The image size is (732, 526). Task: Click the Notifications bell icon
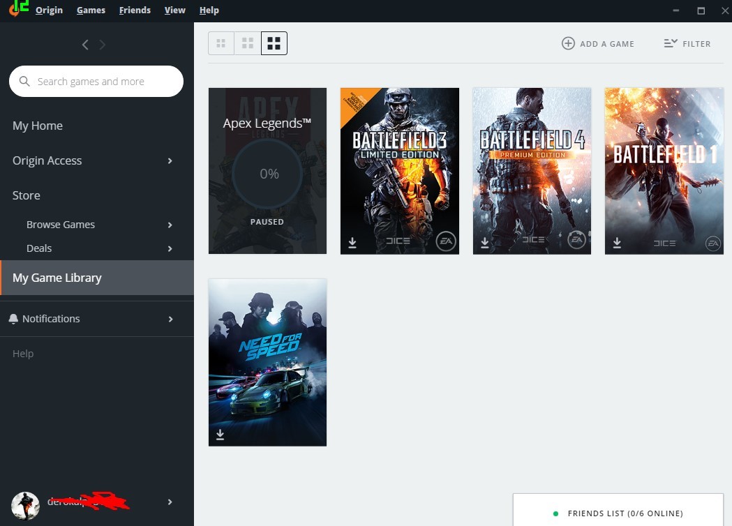click(13, 319)
